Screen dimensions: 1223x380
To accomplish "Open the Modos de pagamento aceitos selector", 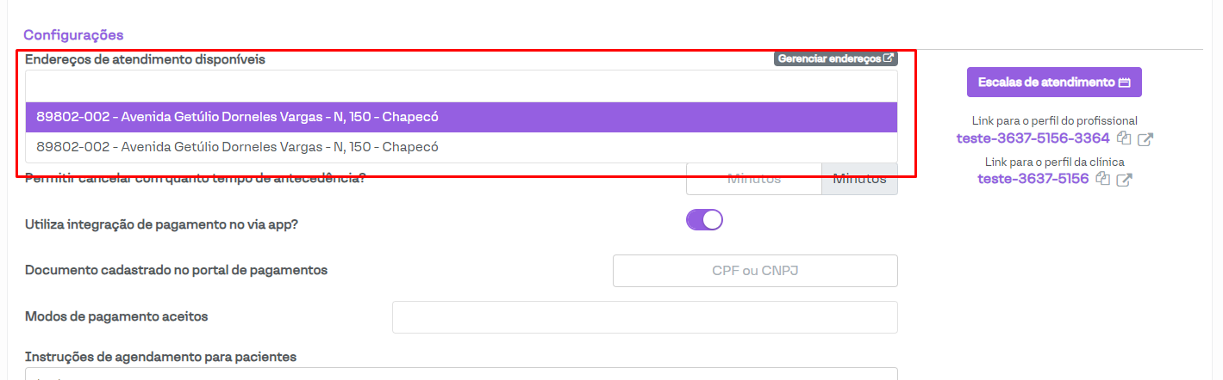I will [644, 316].
